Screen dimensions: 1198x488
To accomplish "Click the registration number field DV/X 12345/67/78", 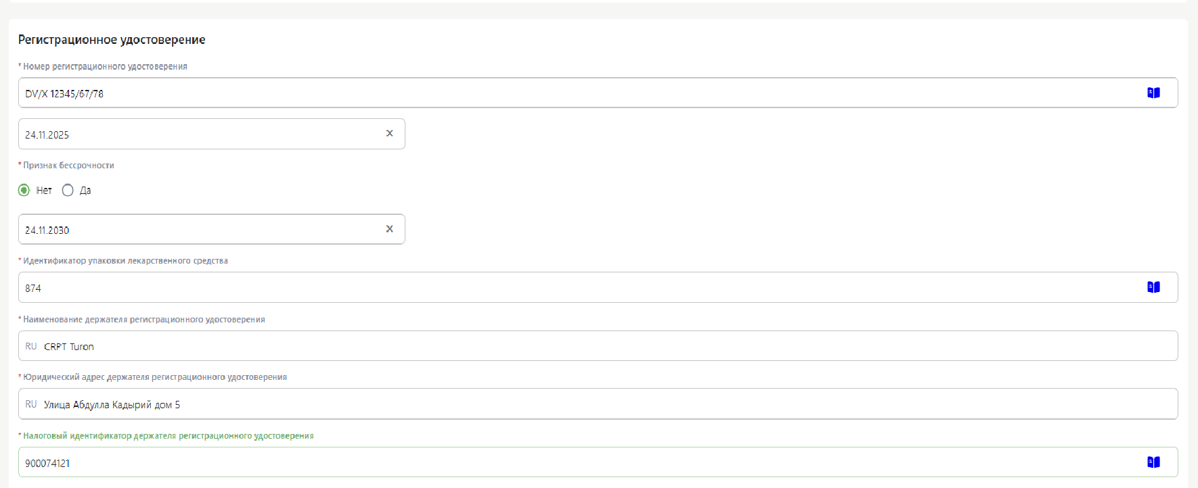I will click(541, 93).
